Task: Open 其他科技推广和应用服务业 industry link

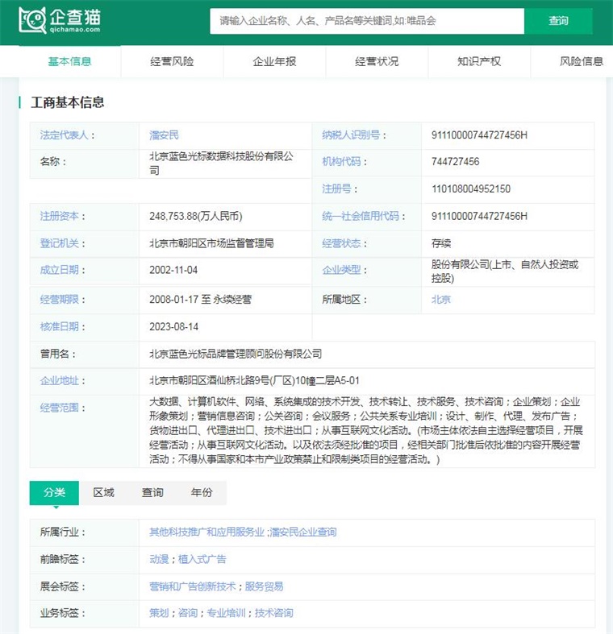Action: coord(207,532)
